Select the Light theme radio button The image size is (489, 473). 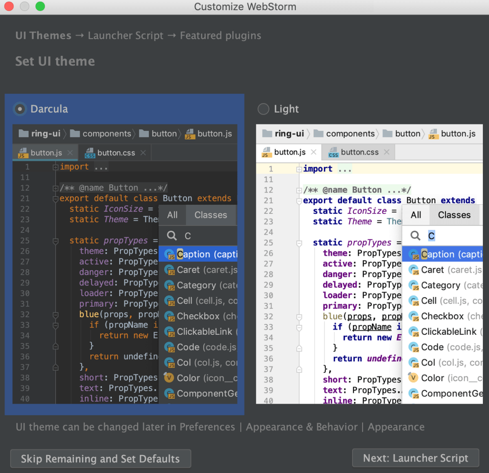point(263,109)
